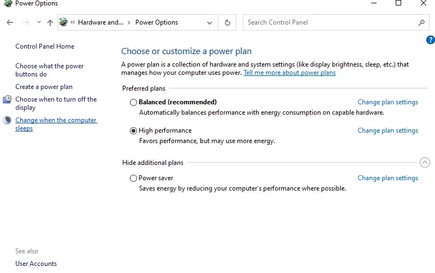Viewport: 435px width, 273px height.
Task: Select the Power saver radio button
Action: (133, 178)
